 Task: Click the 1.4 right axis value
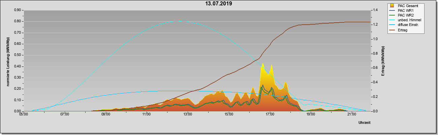[x=375, y=10]
